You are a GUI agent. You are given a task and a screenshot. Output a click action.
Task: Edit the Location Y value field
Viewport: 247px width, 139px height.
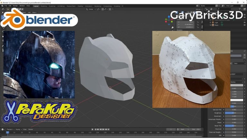[x=185, y=24]
